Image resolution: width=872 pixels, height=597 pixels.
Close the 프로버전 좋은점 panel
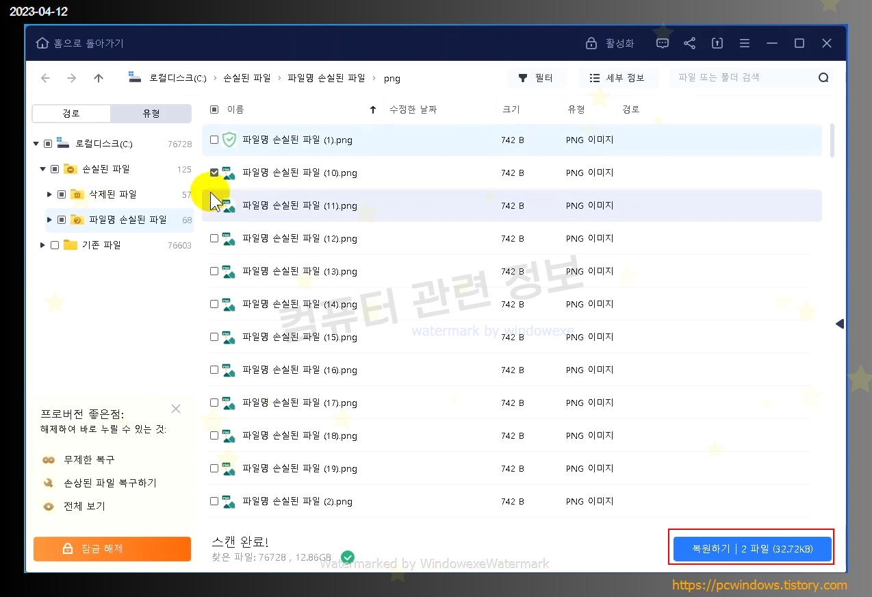[x=176, y=409]
